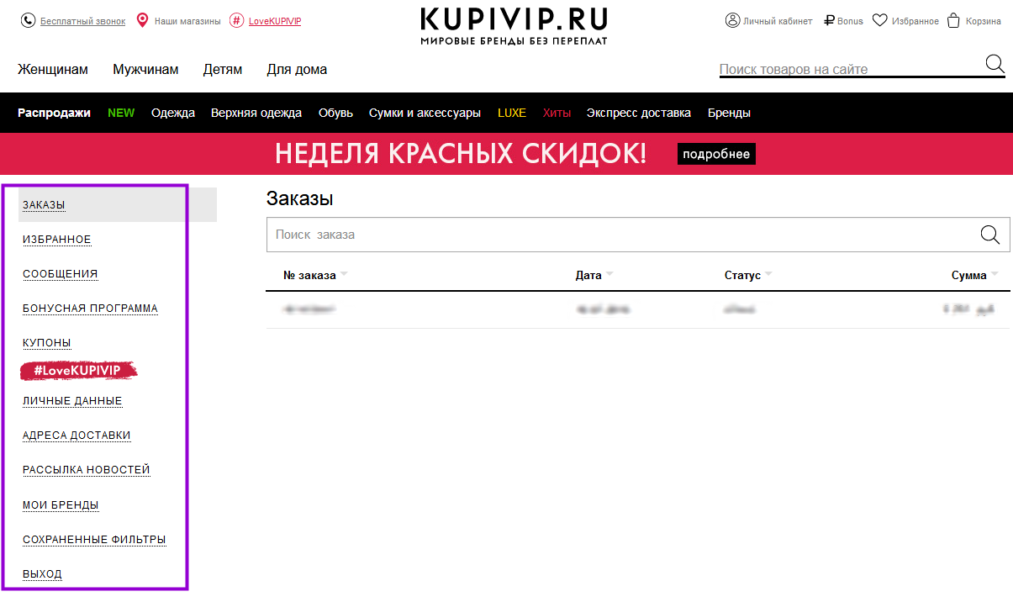Image resolution: width=1013 pixels, height=602 pixels.
Task: Open the Мужчинам section
Action: [145, 70]
